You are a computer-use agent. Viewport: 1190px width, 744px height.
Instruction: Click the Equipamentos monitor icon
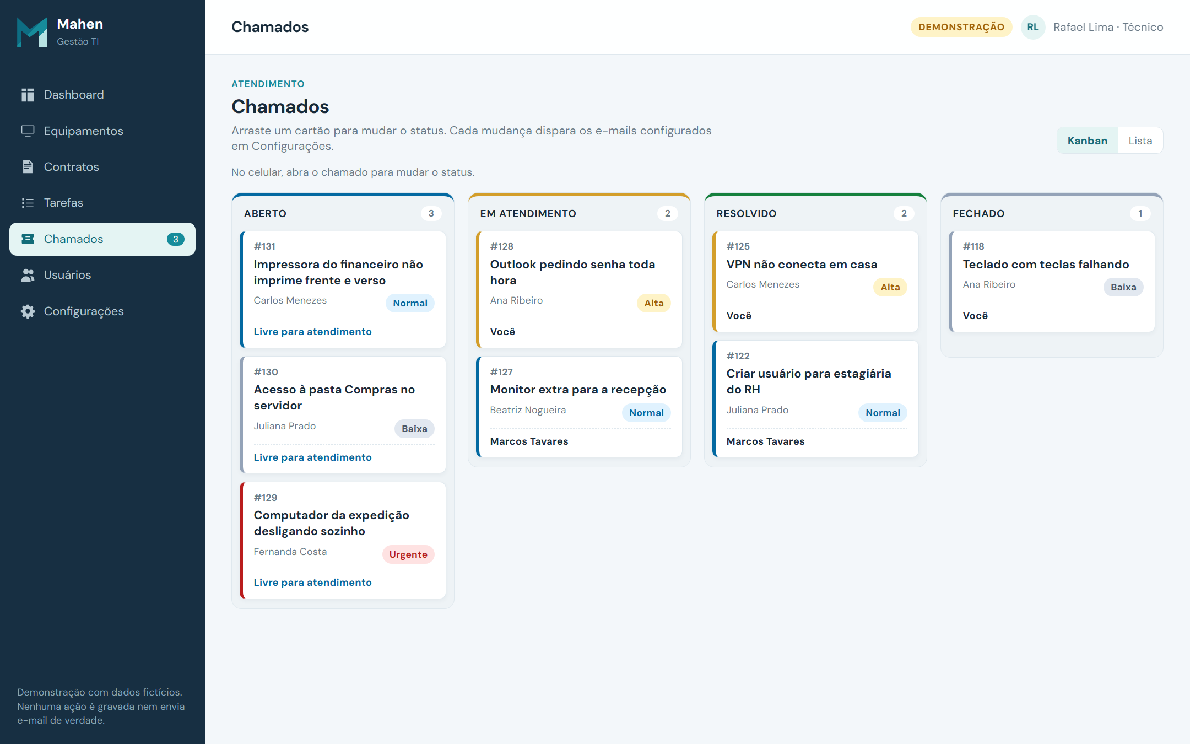(x=28, y=131)
